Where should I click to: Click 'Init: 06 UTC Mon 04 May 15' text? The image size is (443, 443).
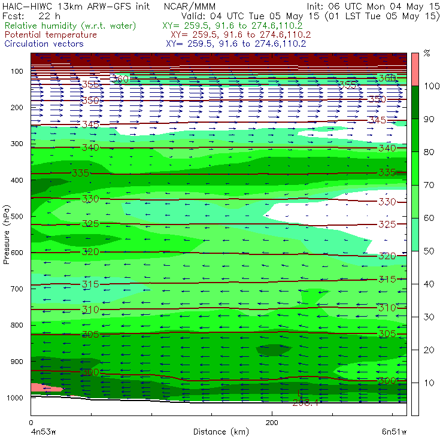pyautogui.click(x=373, y=7)
